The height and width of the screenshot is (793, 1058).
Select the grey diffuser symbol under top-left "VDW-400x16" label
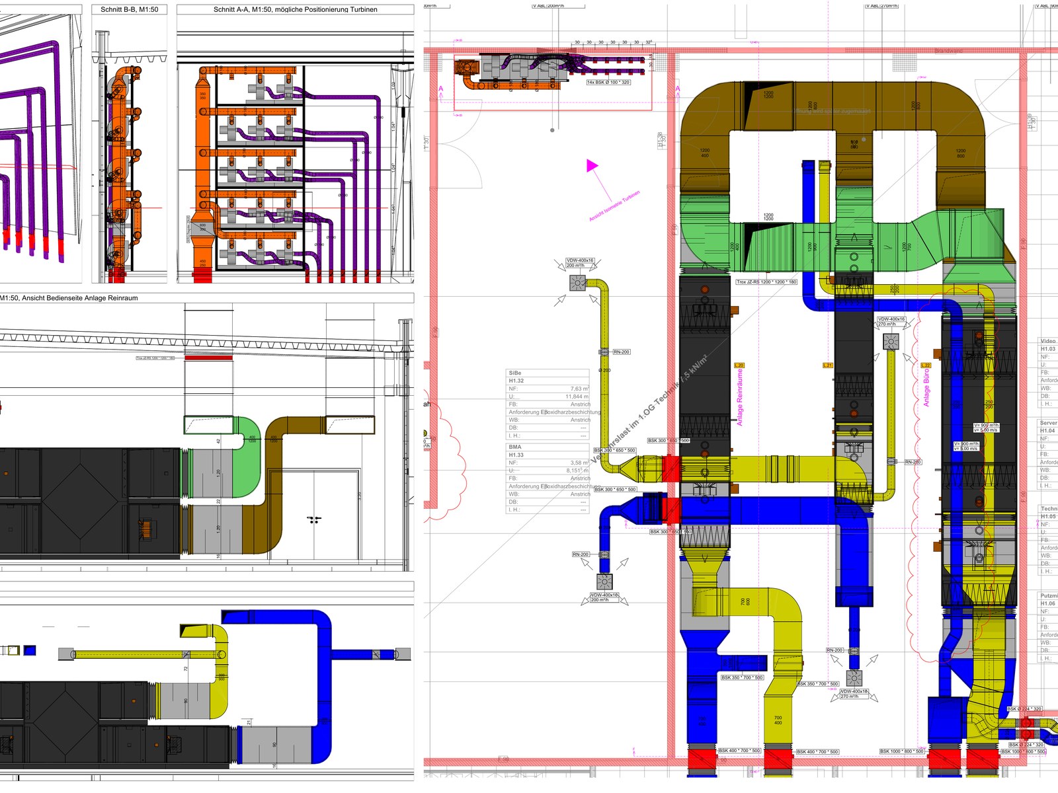pos(578,283)
